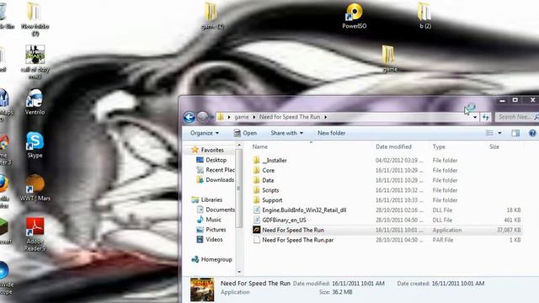Select the game (2) desktop folder
This screenshot has height=303, width=539.
(x=211, y=16)
